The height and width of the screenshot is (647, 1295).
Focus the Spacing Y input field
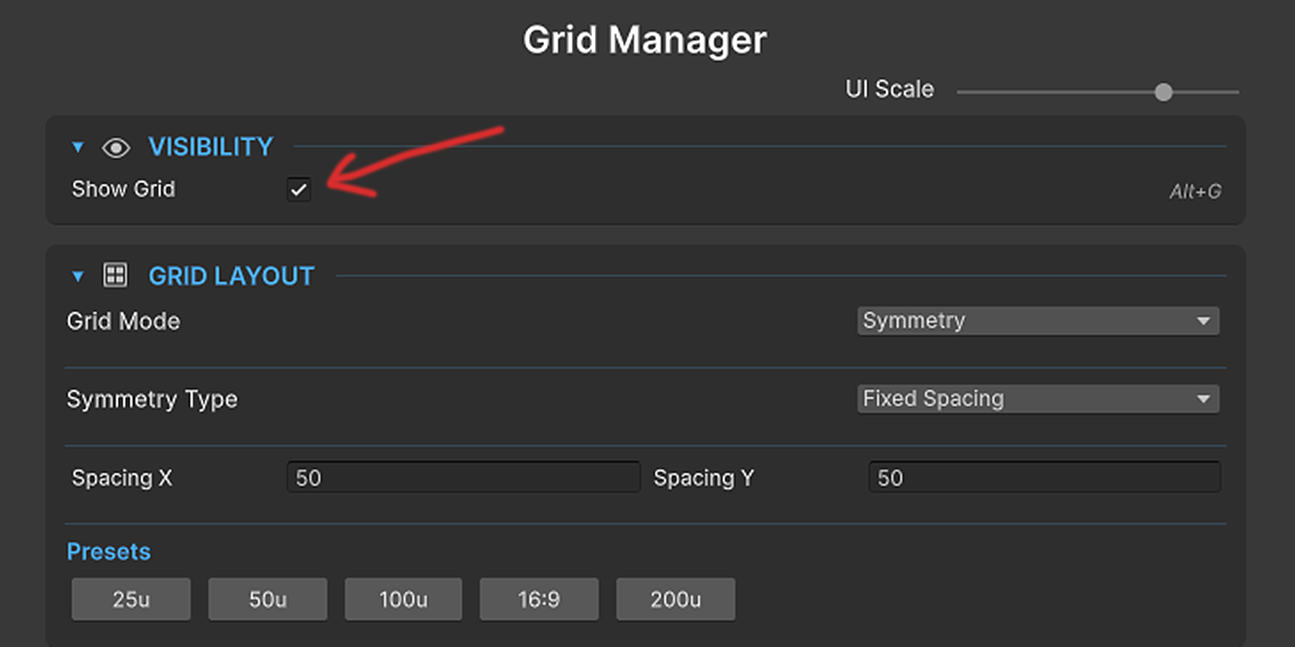[x=1044, y=477]
